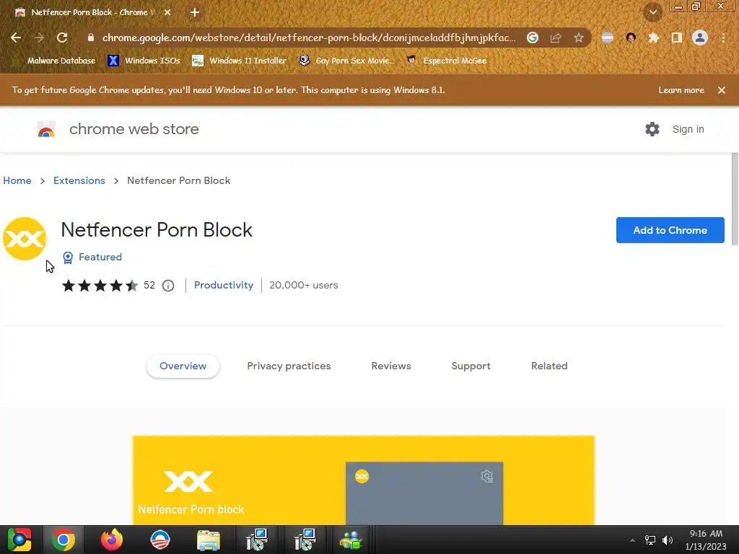Screen dimensions: 739x554
Task: Click the Featured badge
Action: tap(92, 258)
